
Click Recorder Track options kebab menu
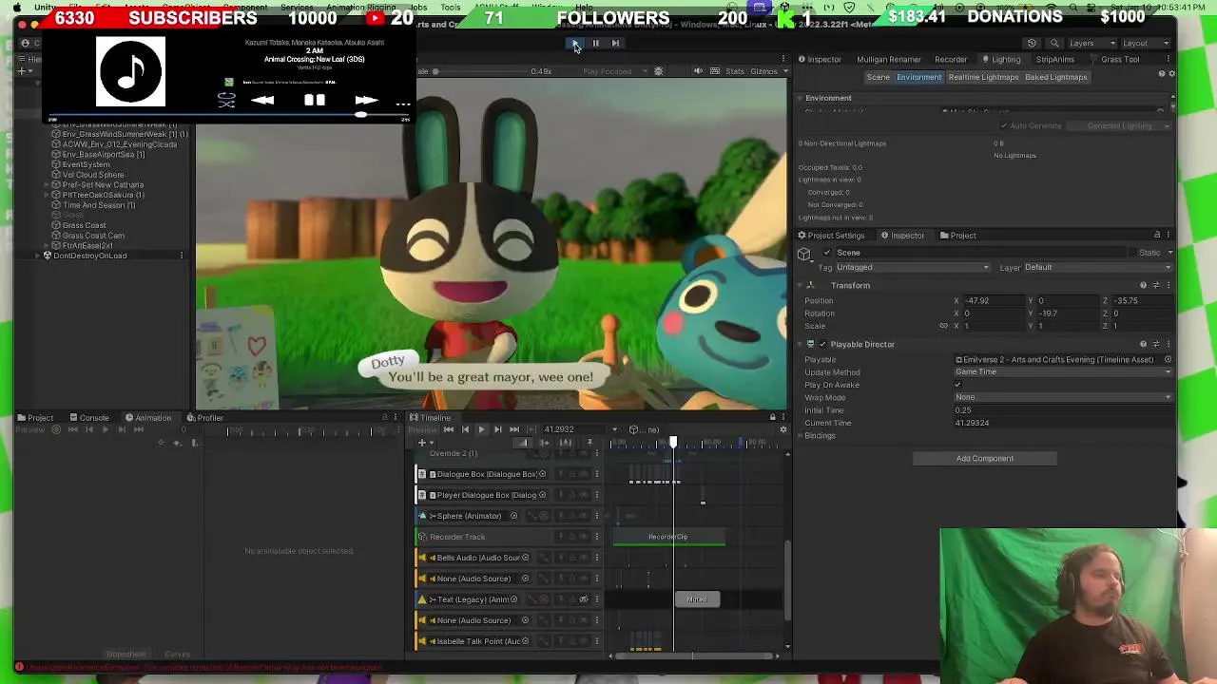[x=597, y=537]
